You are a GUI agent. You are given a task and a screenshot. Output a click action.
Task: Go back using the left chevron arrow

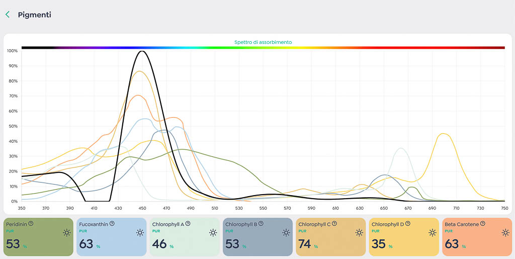point(8,15)
